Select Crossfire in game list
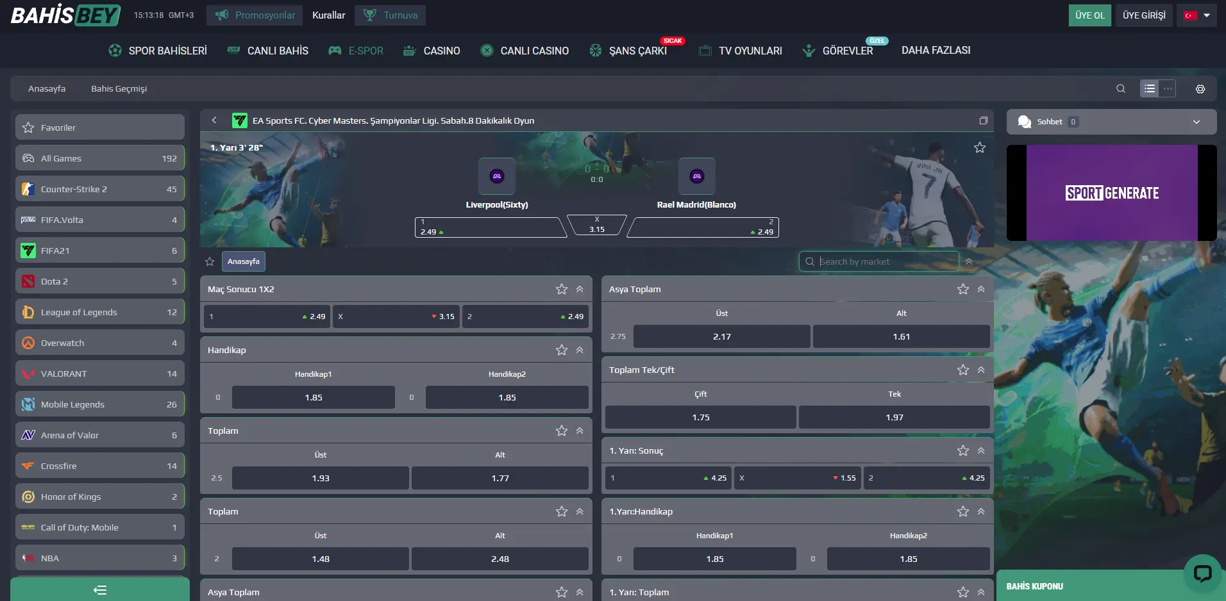This screenshot has height=601, width=1226. point(100,466)
